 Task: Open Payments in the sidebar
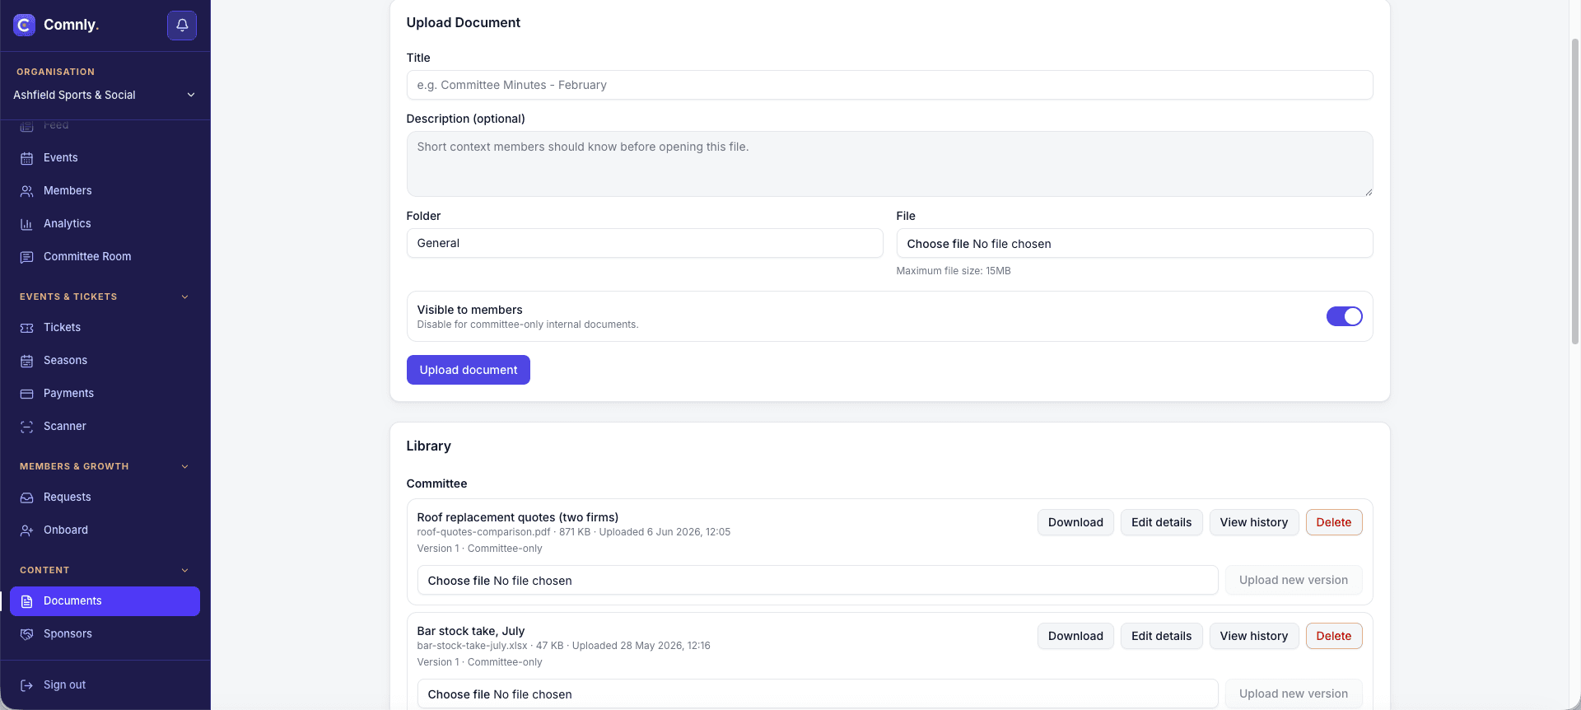point(105,394)
